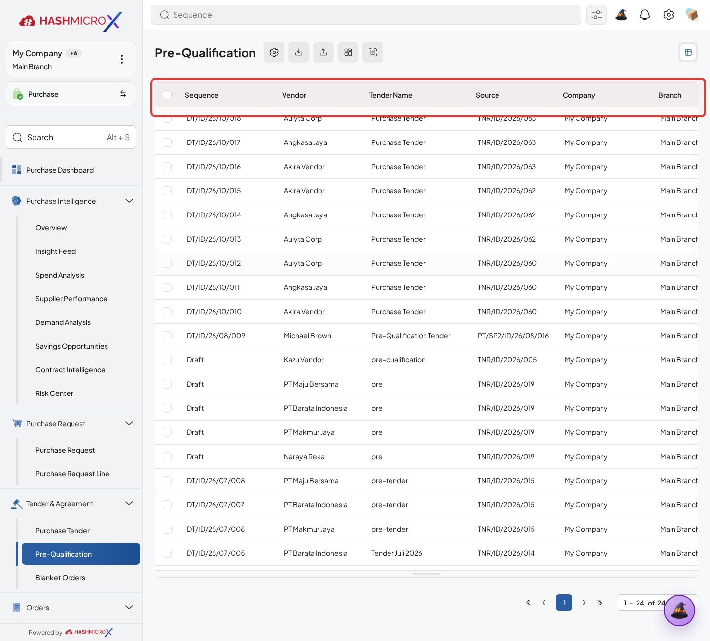
Task: Open the Purchase Tender menu item
Action: [63, 531]
